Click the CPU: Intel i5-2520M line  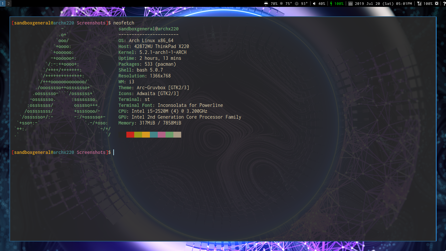point(163,111)
